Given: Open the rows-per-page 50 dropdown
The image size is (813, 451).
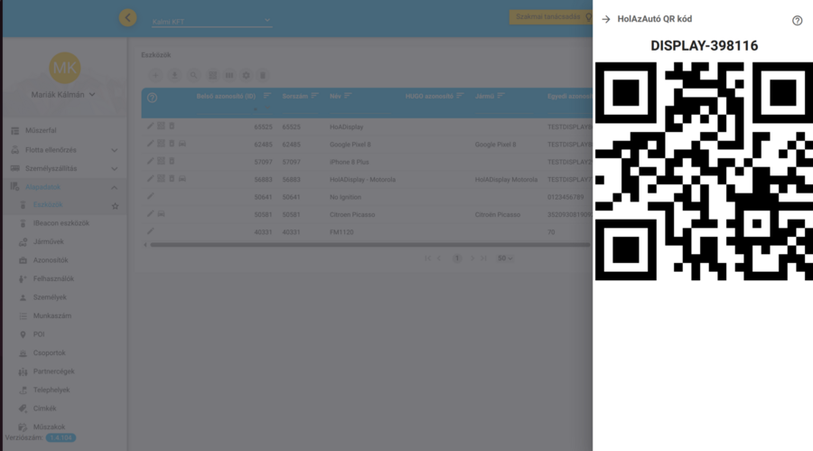Looking at the screenshot, I should point(505,258).
